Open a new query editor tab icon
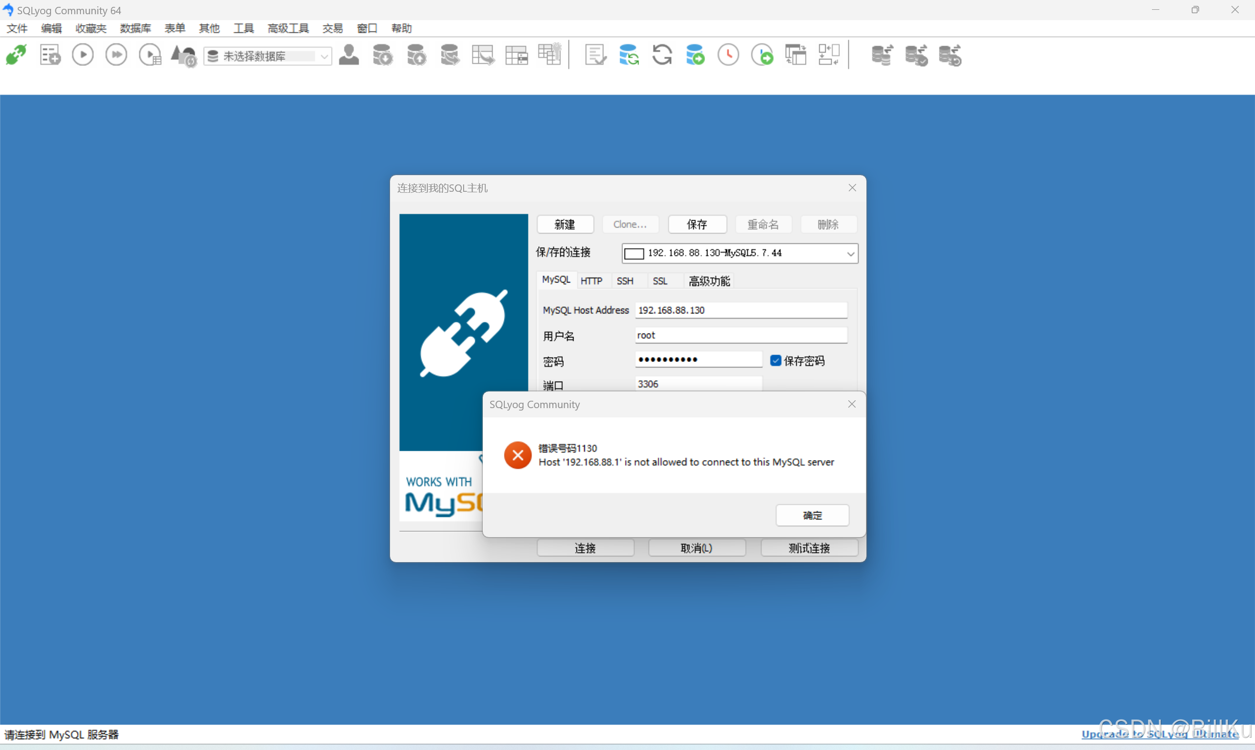The image size is (1255, 750). 50,55
